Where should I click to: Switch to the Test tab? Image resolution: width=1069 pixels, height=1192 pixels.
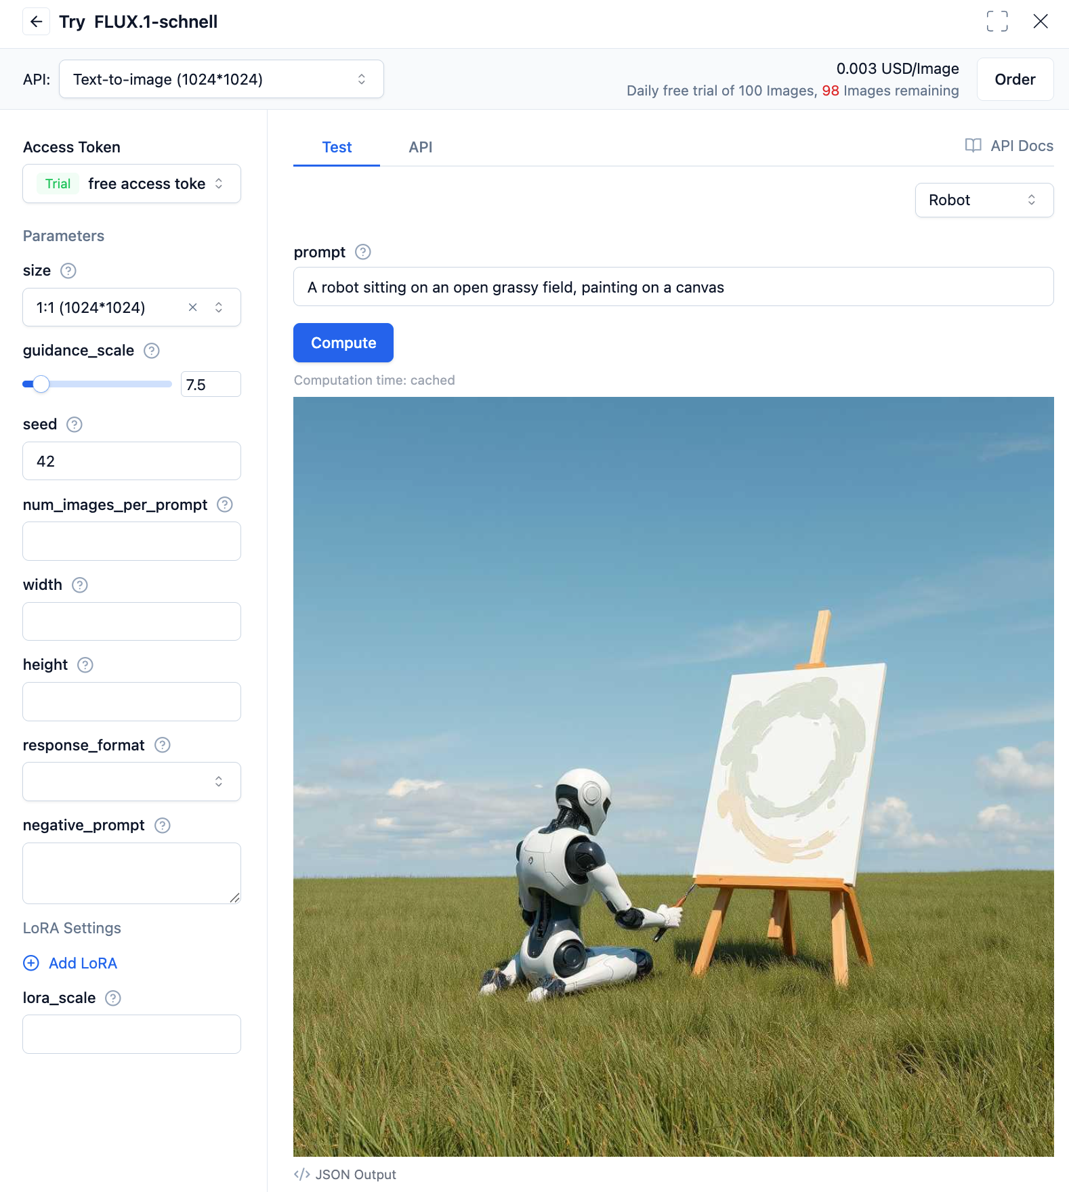[x=337, y=148]
